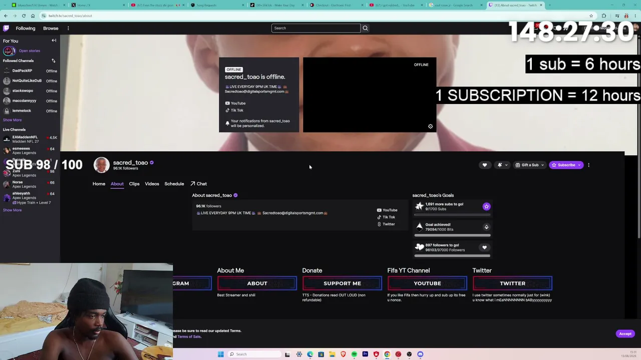Viewport: 641px width, 360px height.
Task: Open macdannyyy channel in sidebar
Action: tap(30, 101)
